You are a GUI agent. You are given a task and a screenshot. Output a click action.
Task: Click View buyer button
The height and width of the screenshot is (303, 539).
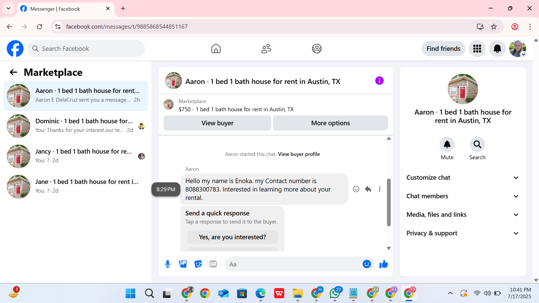(x=217, y=123)
